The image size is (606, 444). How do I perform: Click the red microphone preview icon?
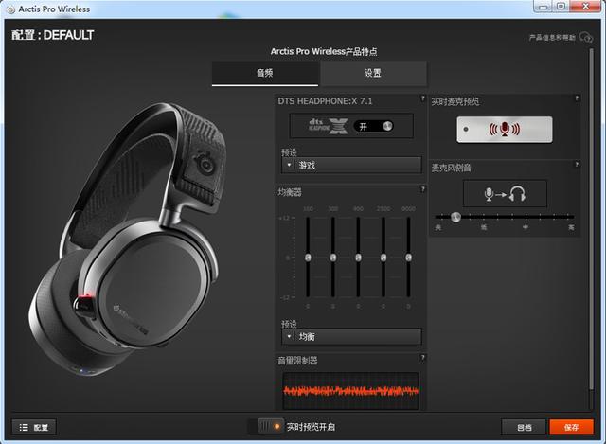point(505,130)
